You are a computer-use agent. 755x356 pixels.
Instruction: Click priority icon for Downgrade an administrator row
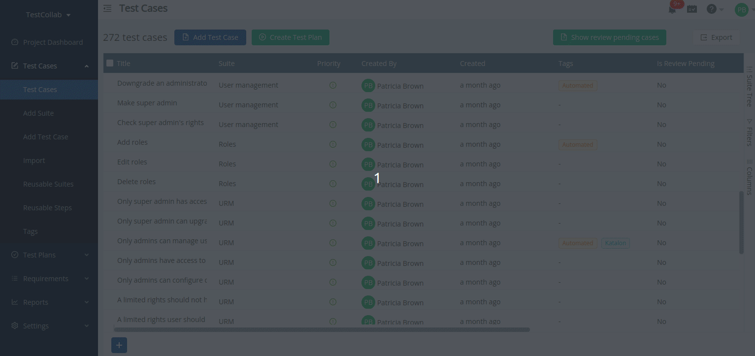click(x=332, y=85)
